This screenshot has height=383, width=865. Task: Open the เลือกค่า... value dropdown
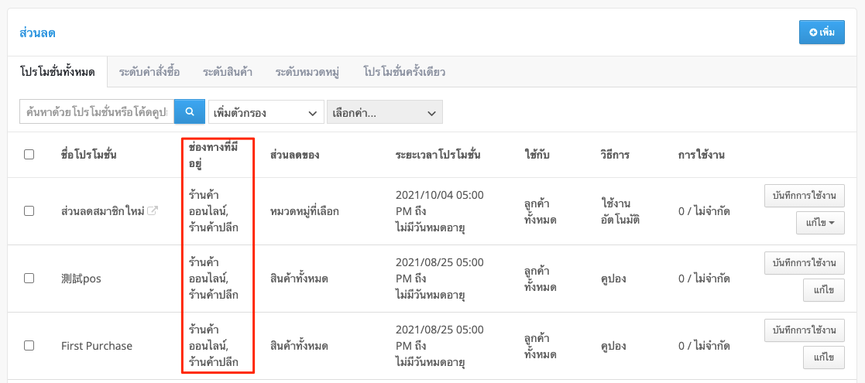coord(385,112)
